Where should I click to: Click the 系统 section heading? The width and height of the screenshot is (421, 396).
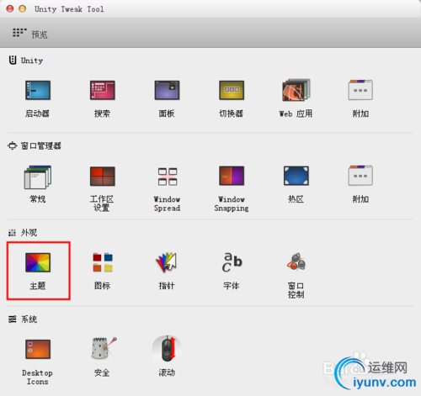coord(23,319)
